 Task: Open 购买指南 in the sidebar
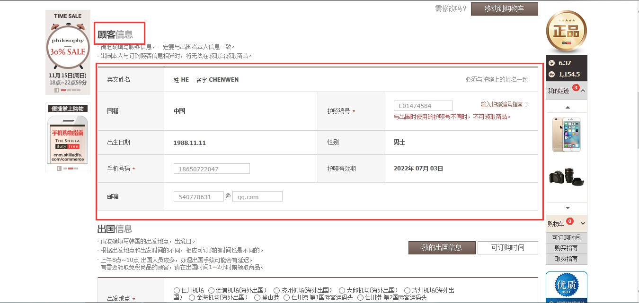click(566, 248)
